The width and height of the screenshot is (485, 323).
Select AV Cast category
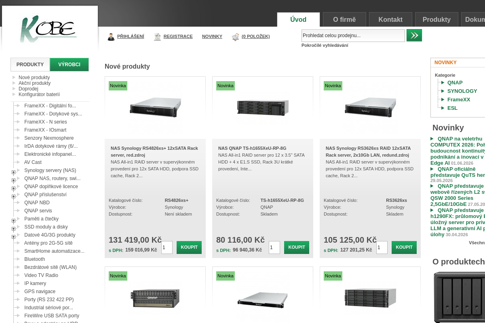coord(33,162)
